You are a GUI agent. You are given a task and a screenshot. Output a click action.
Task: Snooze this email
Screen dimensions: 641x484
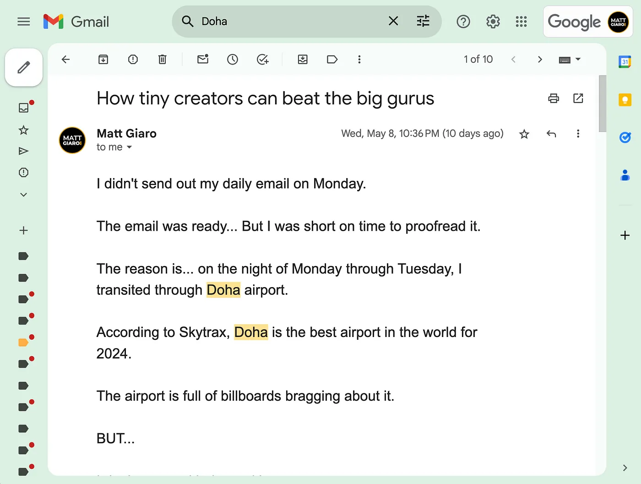[233, 60]
